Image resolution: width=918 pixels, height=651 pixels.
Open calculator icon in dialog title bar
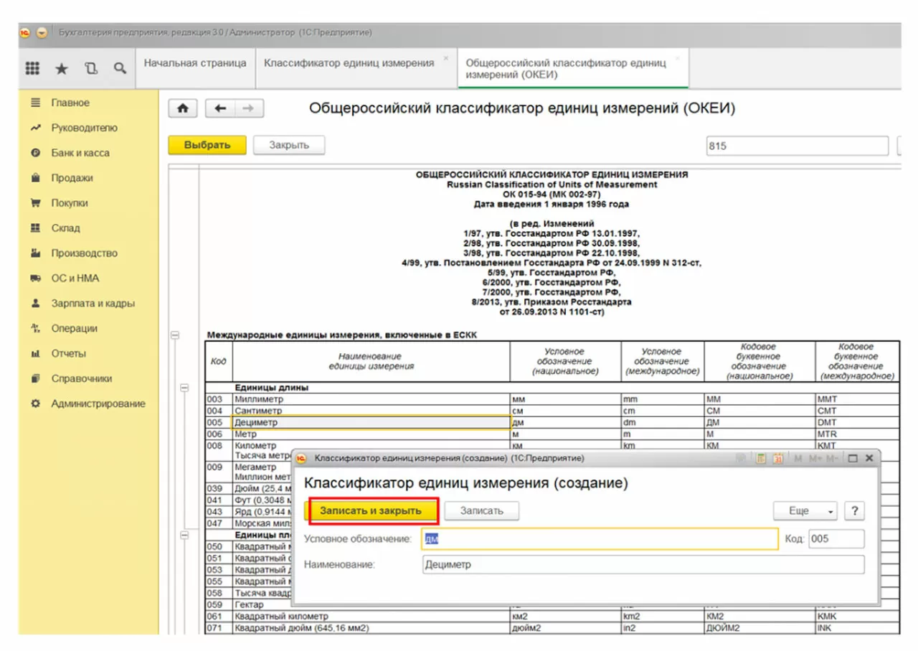(762, 458)
